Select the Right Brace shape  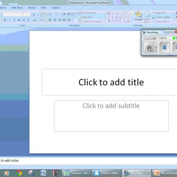click(124, 21)
